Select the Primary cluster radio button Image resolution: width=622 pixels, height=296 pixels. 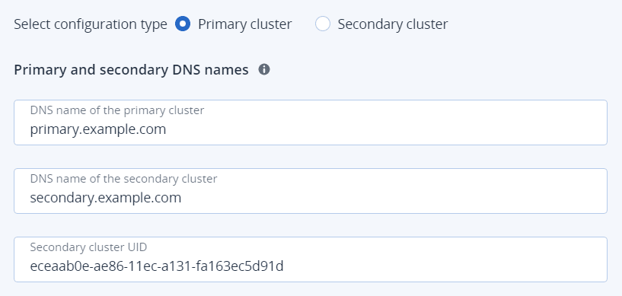tap(183, 24)
